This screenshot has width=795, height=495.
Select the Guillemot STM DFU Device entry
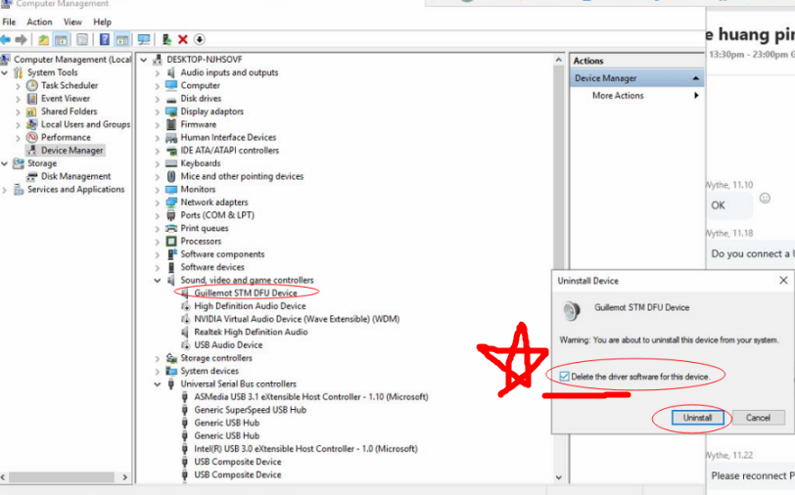pos(246,292)
